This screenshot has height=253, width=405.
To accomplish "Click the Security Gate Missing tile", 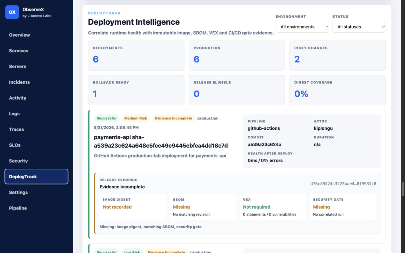I will [x=343, y=207].
